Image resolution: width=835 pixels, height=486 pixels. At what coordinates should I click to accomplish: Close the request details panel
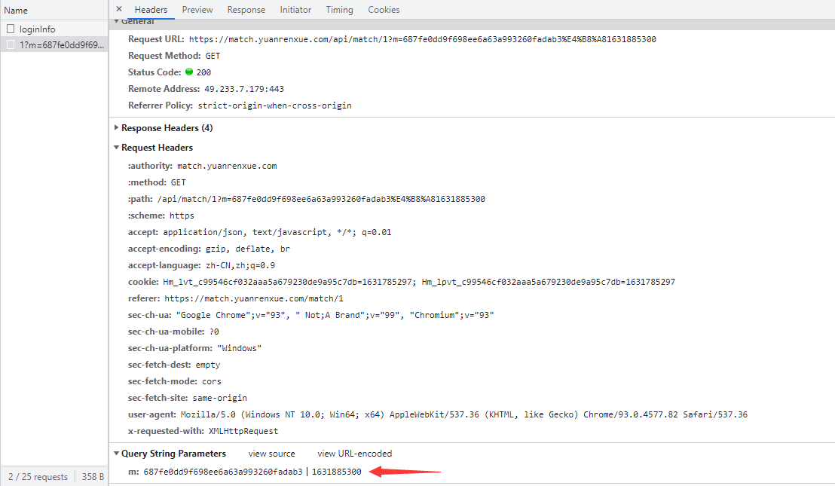119,9
